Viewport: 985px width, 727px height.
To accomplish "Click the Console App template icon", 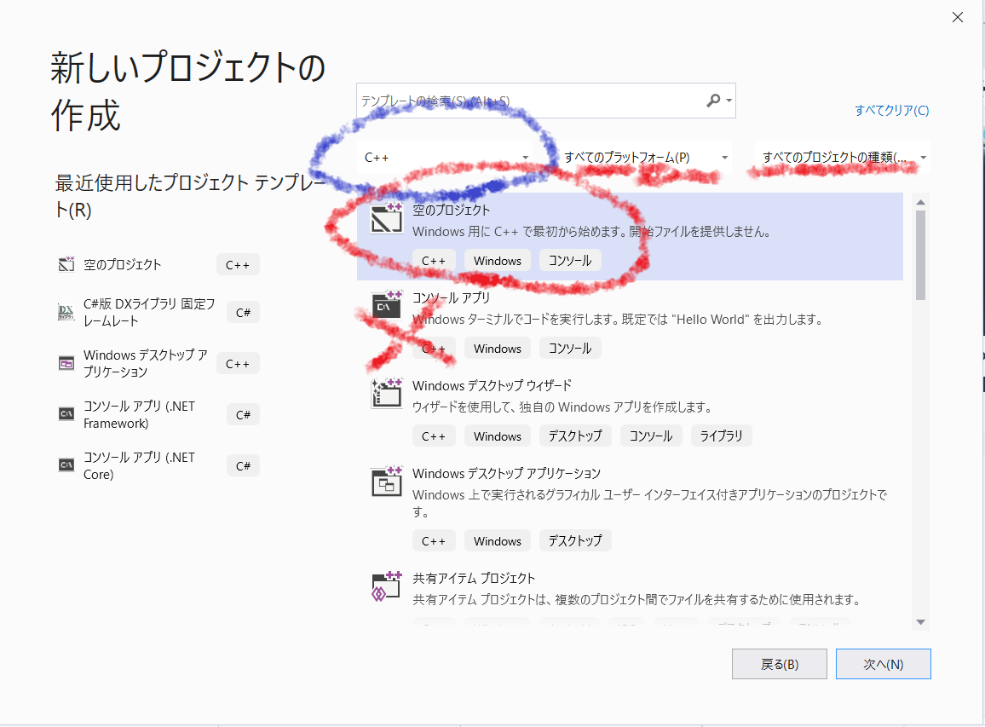I will [386, 305].
